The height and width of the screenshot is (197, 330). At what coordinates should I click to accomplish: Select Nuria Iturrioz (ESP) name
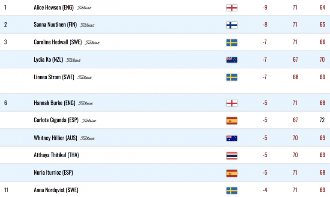click(53, 173)
